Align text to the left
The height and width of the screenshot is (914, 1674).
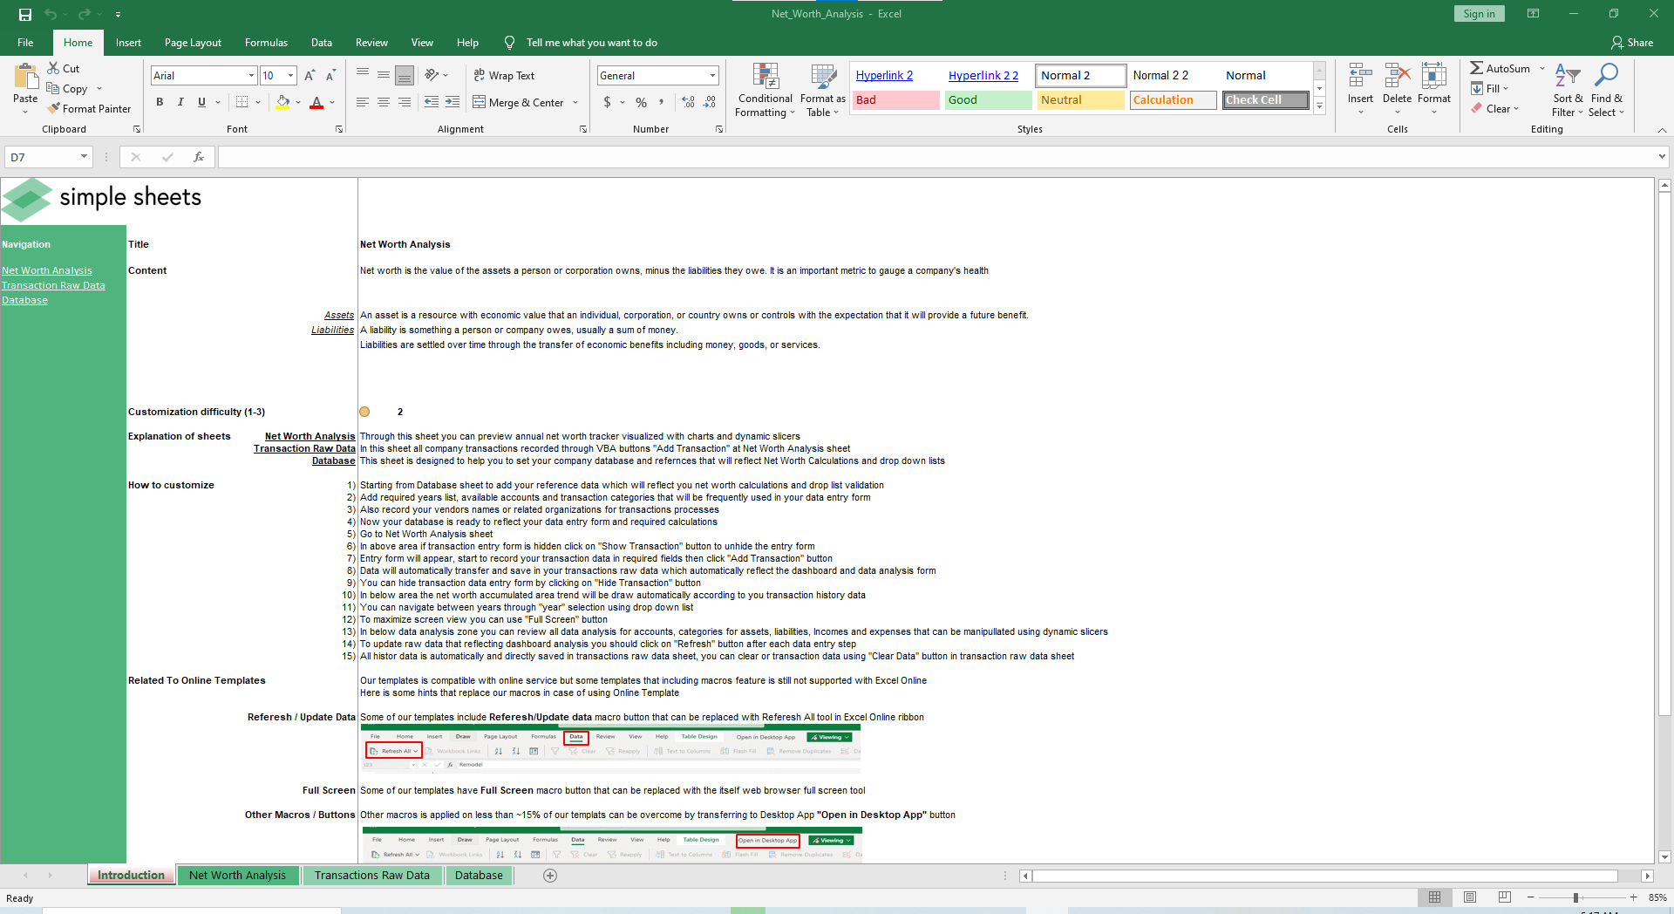363,102
